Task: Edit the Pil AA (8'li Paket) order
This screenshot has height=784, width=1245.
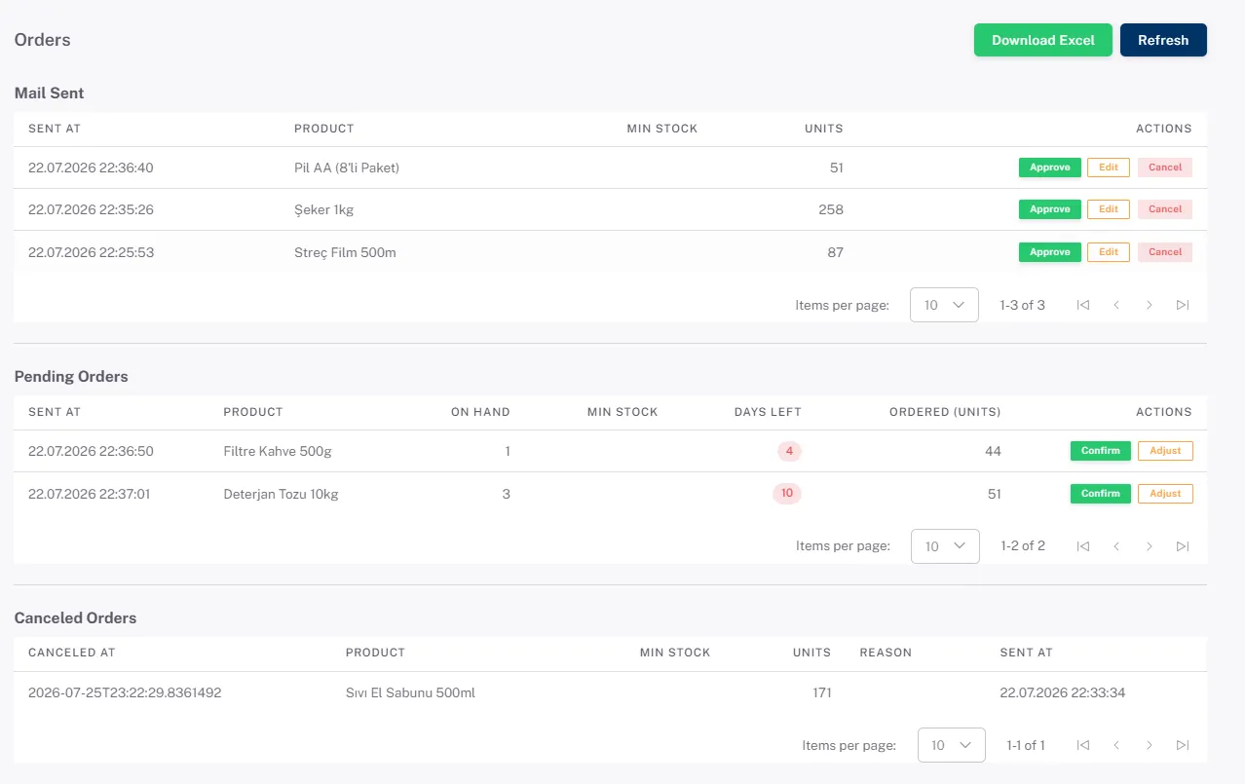Action: point(1109,168)
